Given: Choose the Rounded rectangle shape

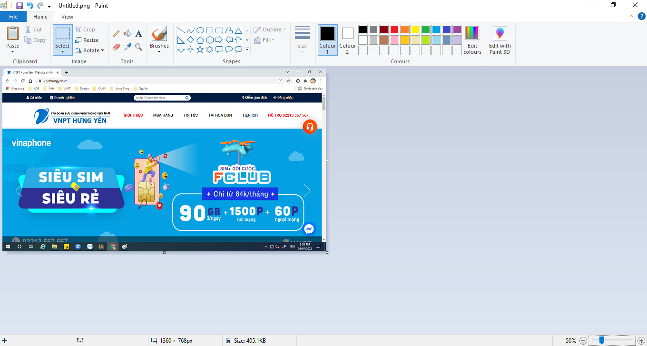Looking at the screenshot, I should tap(219, 30).
